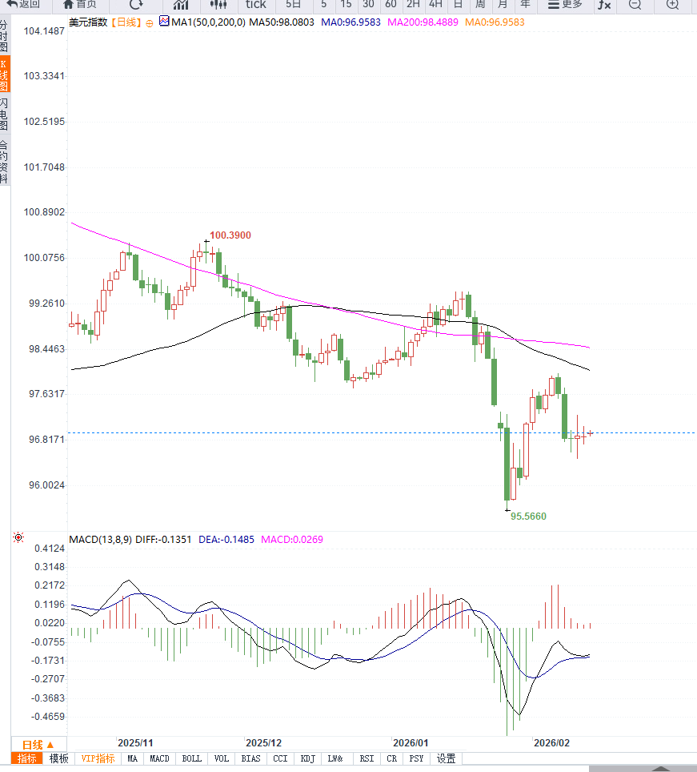Viewport: 697px width, 772px height.
Task: Open the fx formula icon
Action: (x=604, y=4)
